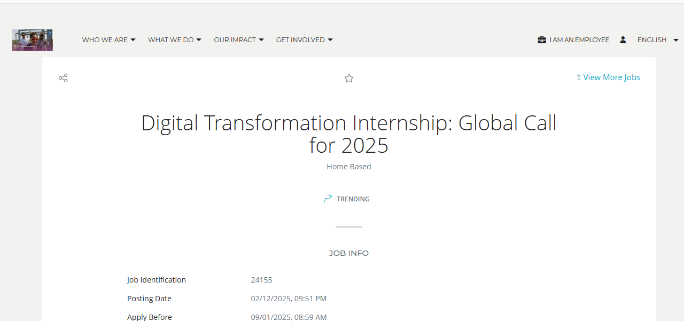Expand the WHAT WE DO dropdown arrow
684x321 pixels.
(x=199, y=40)
